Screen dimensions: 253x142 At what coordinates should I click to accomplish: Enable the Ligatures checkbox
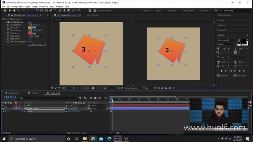(x=218, y=75)
